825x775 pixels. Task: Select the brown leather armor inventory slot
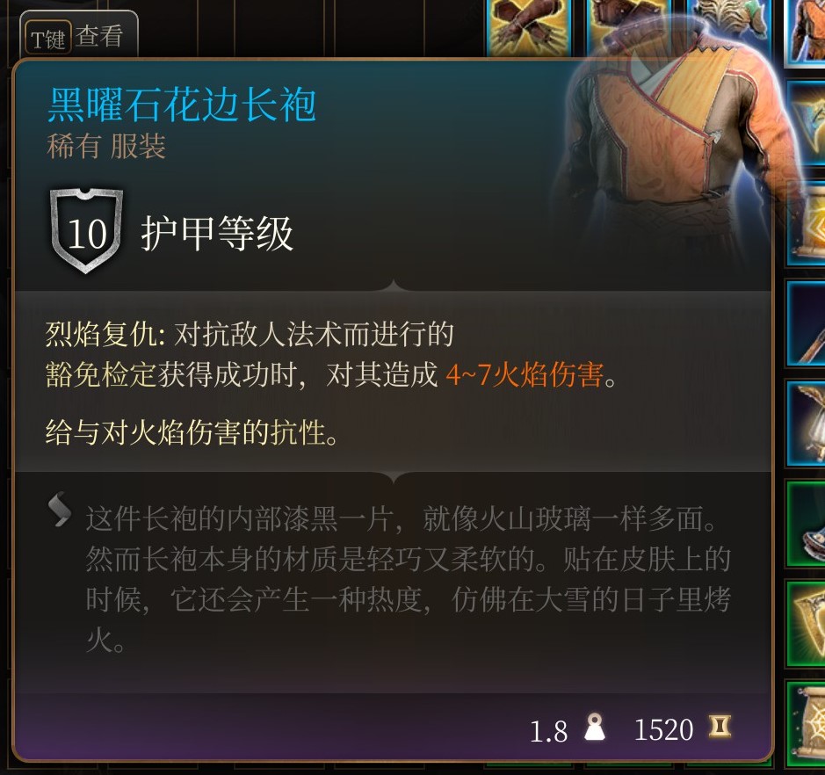click(629, 27)
